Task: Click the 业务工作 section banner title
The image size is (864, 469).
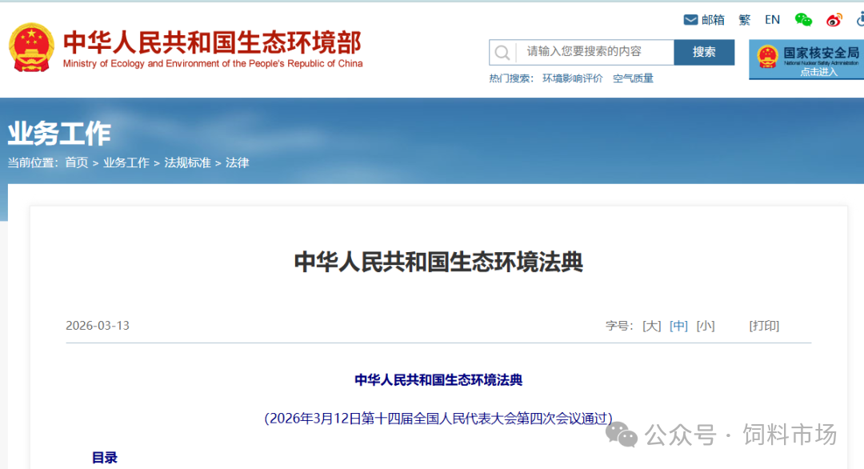Action: (59, 134)
